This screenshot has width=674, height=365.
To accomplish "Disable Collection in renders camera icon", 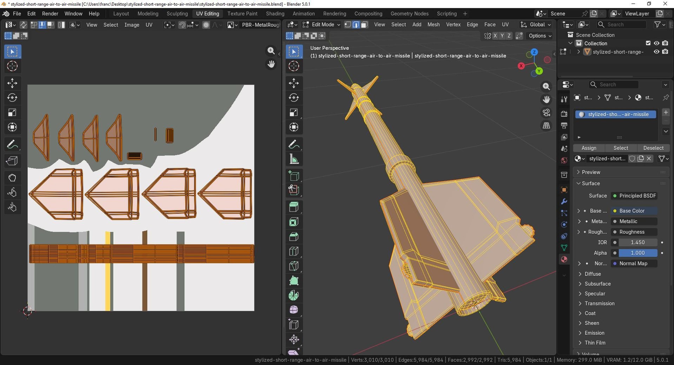I will click(x=665, y=43).
